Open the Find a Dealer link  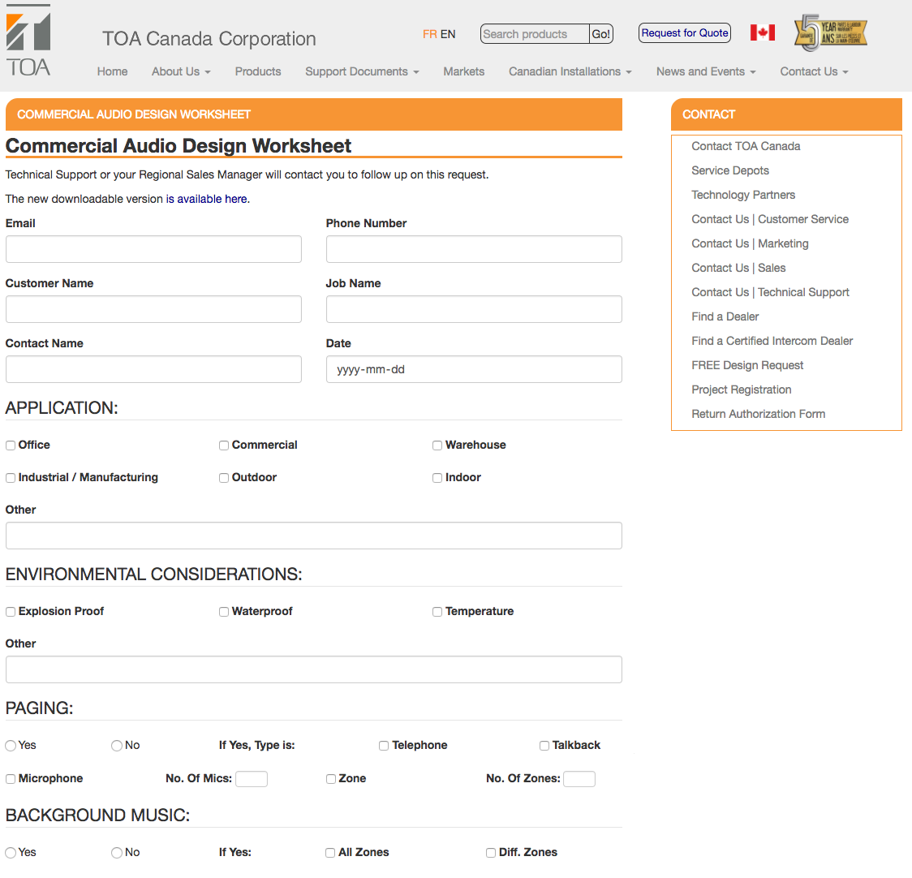tap(725, 316)
